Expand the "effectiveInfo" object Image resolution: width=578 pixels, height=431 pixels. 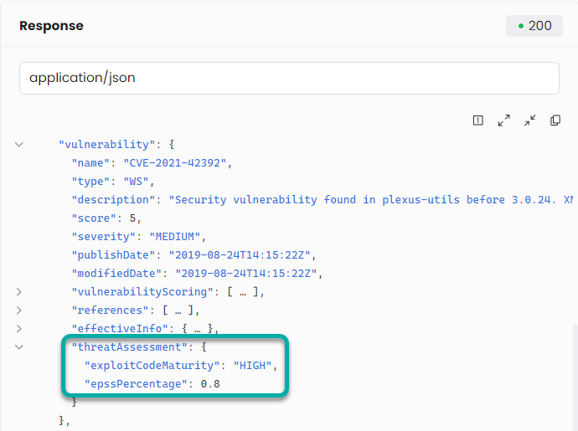click(19, 329)
